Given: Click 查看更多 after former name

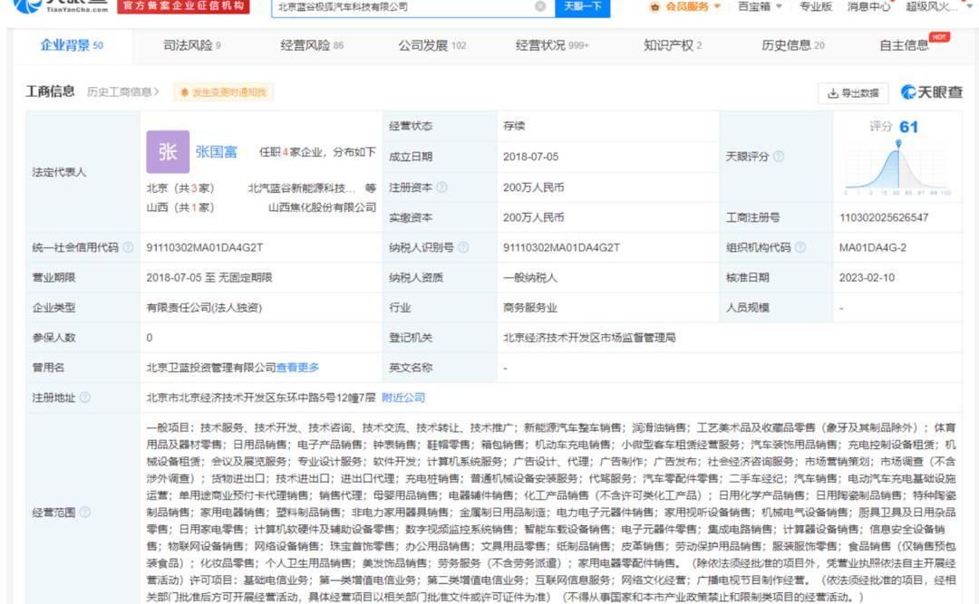Looking at the screenshot, I should pos(297,368).
